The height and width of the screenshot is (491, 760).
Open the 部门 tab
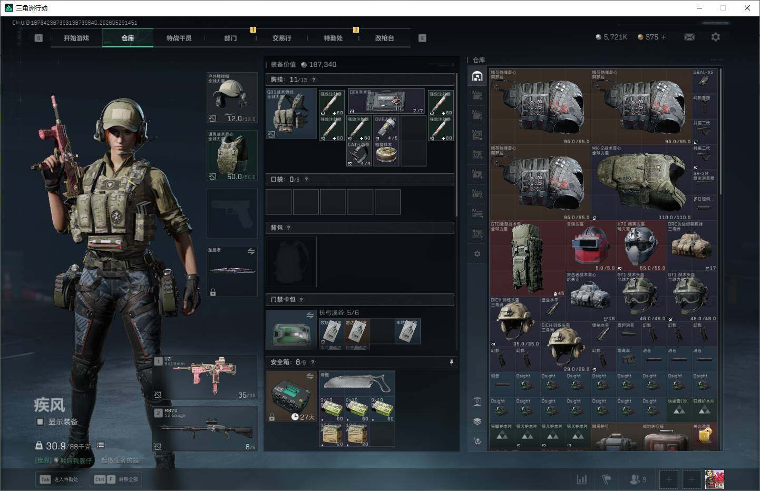[x=230, y=38]
